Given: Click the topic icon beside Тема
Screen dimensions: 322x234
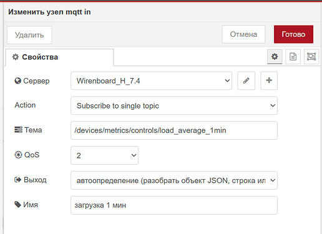Looking at the screenshot, I should pyautogui.click(x=18, y=130).
